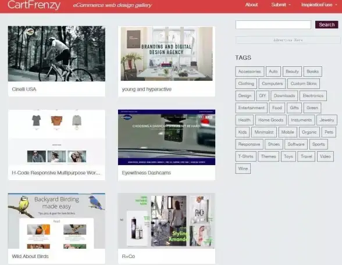The height and width of the screenshot is (265, 342).
Task: Select the Computers tag
Action: (272, 84)
